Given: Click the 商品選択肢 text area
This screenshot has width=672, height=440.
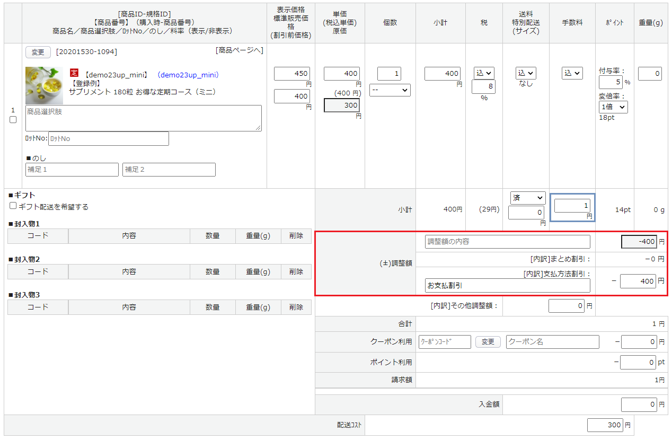Looking at the screenshot, I should pyautogui.click(x=144, y=118).
